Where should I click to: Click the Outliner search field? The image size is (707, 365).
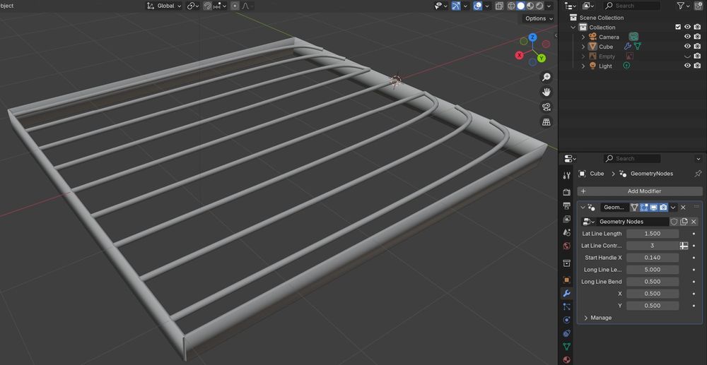(x=632, y=6)
